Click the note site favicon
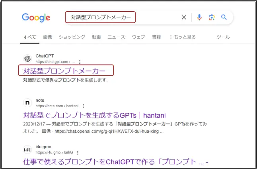Image resolution: width=257 pixels, height=169 pixels. click(x=27, y=103)
